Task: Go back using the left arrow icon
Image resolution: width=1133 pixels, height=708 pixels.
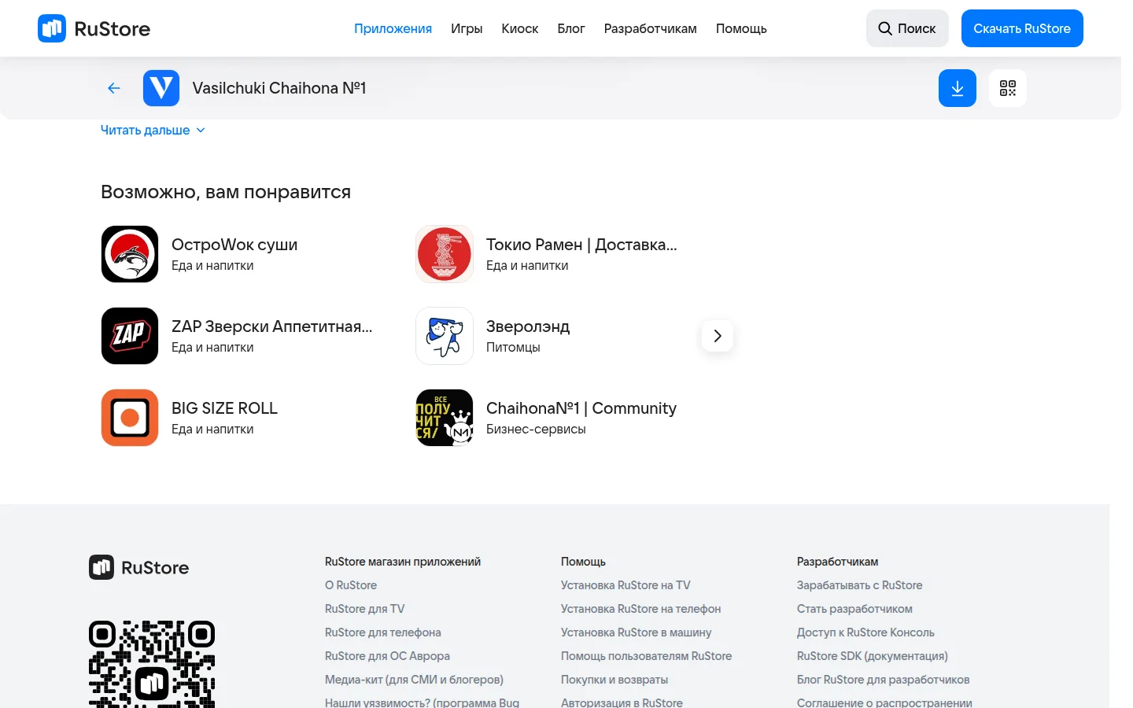Action: tap(114, 88)
